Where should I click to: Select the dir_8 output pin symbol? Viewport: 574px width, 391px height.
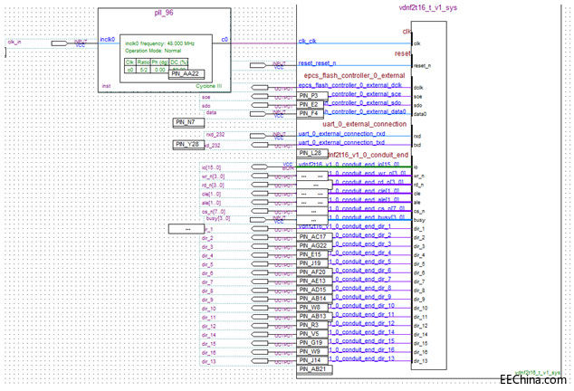click(x=260, y=291)
